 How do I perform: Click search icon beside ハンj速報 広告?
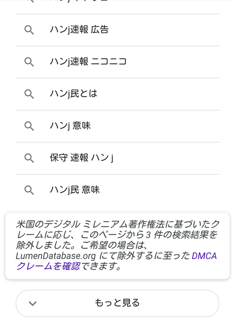click(x=29, y=30)
